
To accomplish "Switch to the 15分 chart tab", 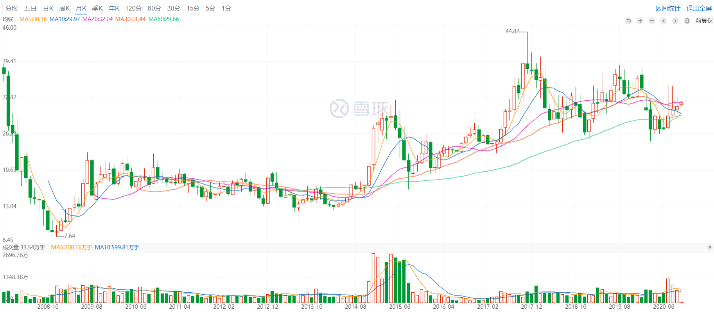I will pyautogui.click(x=193, y=8).
